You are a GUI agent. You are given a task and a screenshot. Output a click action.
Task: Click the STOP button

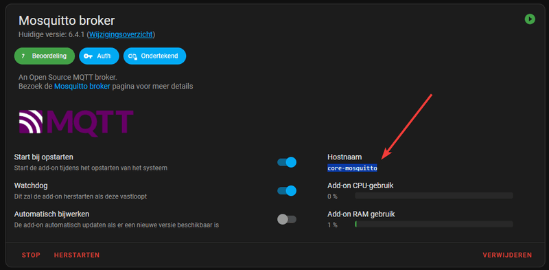click(31, 255)
